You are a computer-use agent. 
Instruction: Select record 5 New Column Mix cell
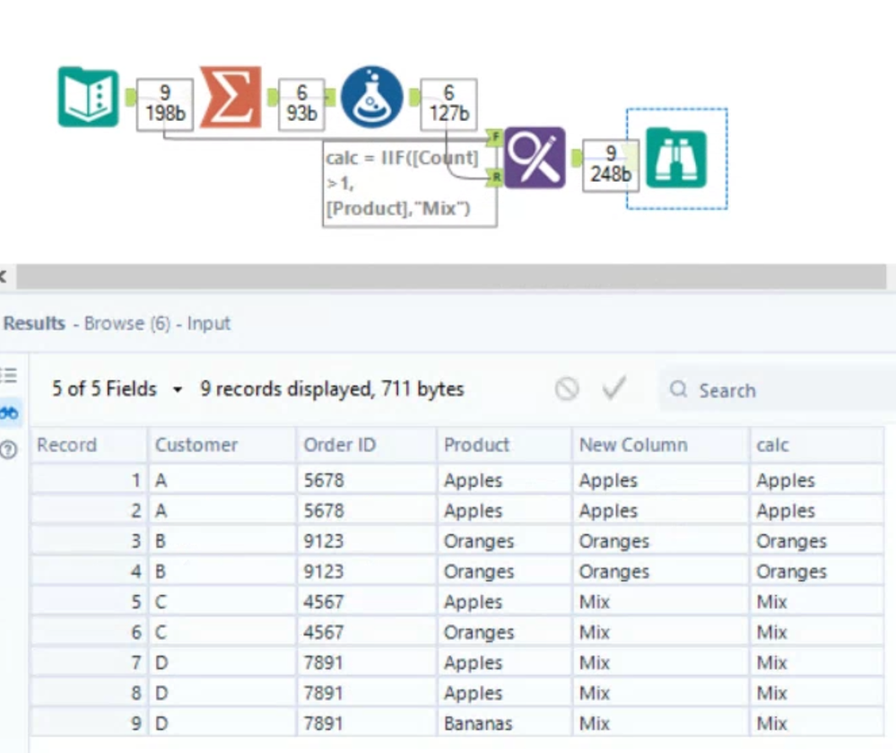pyautogui.click(x=661, y=602)
